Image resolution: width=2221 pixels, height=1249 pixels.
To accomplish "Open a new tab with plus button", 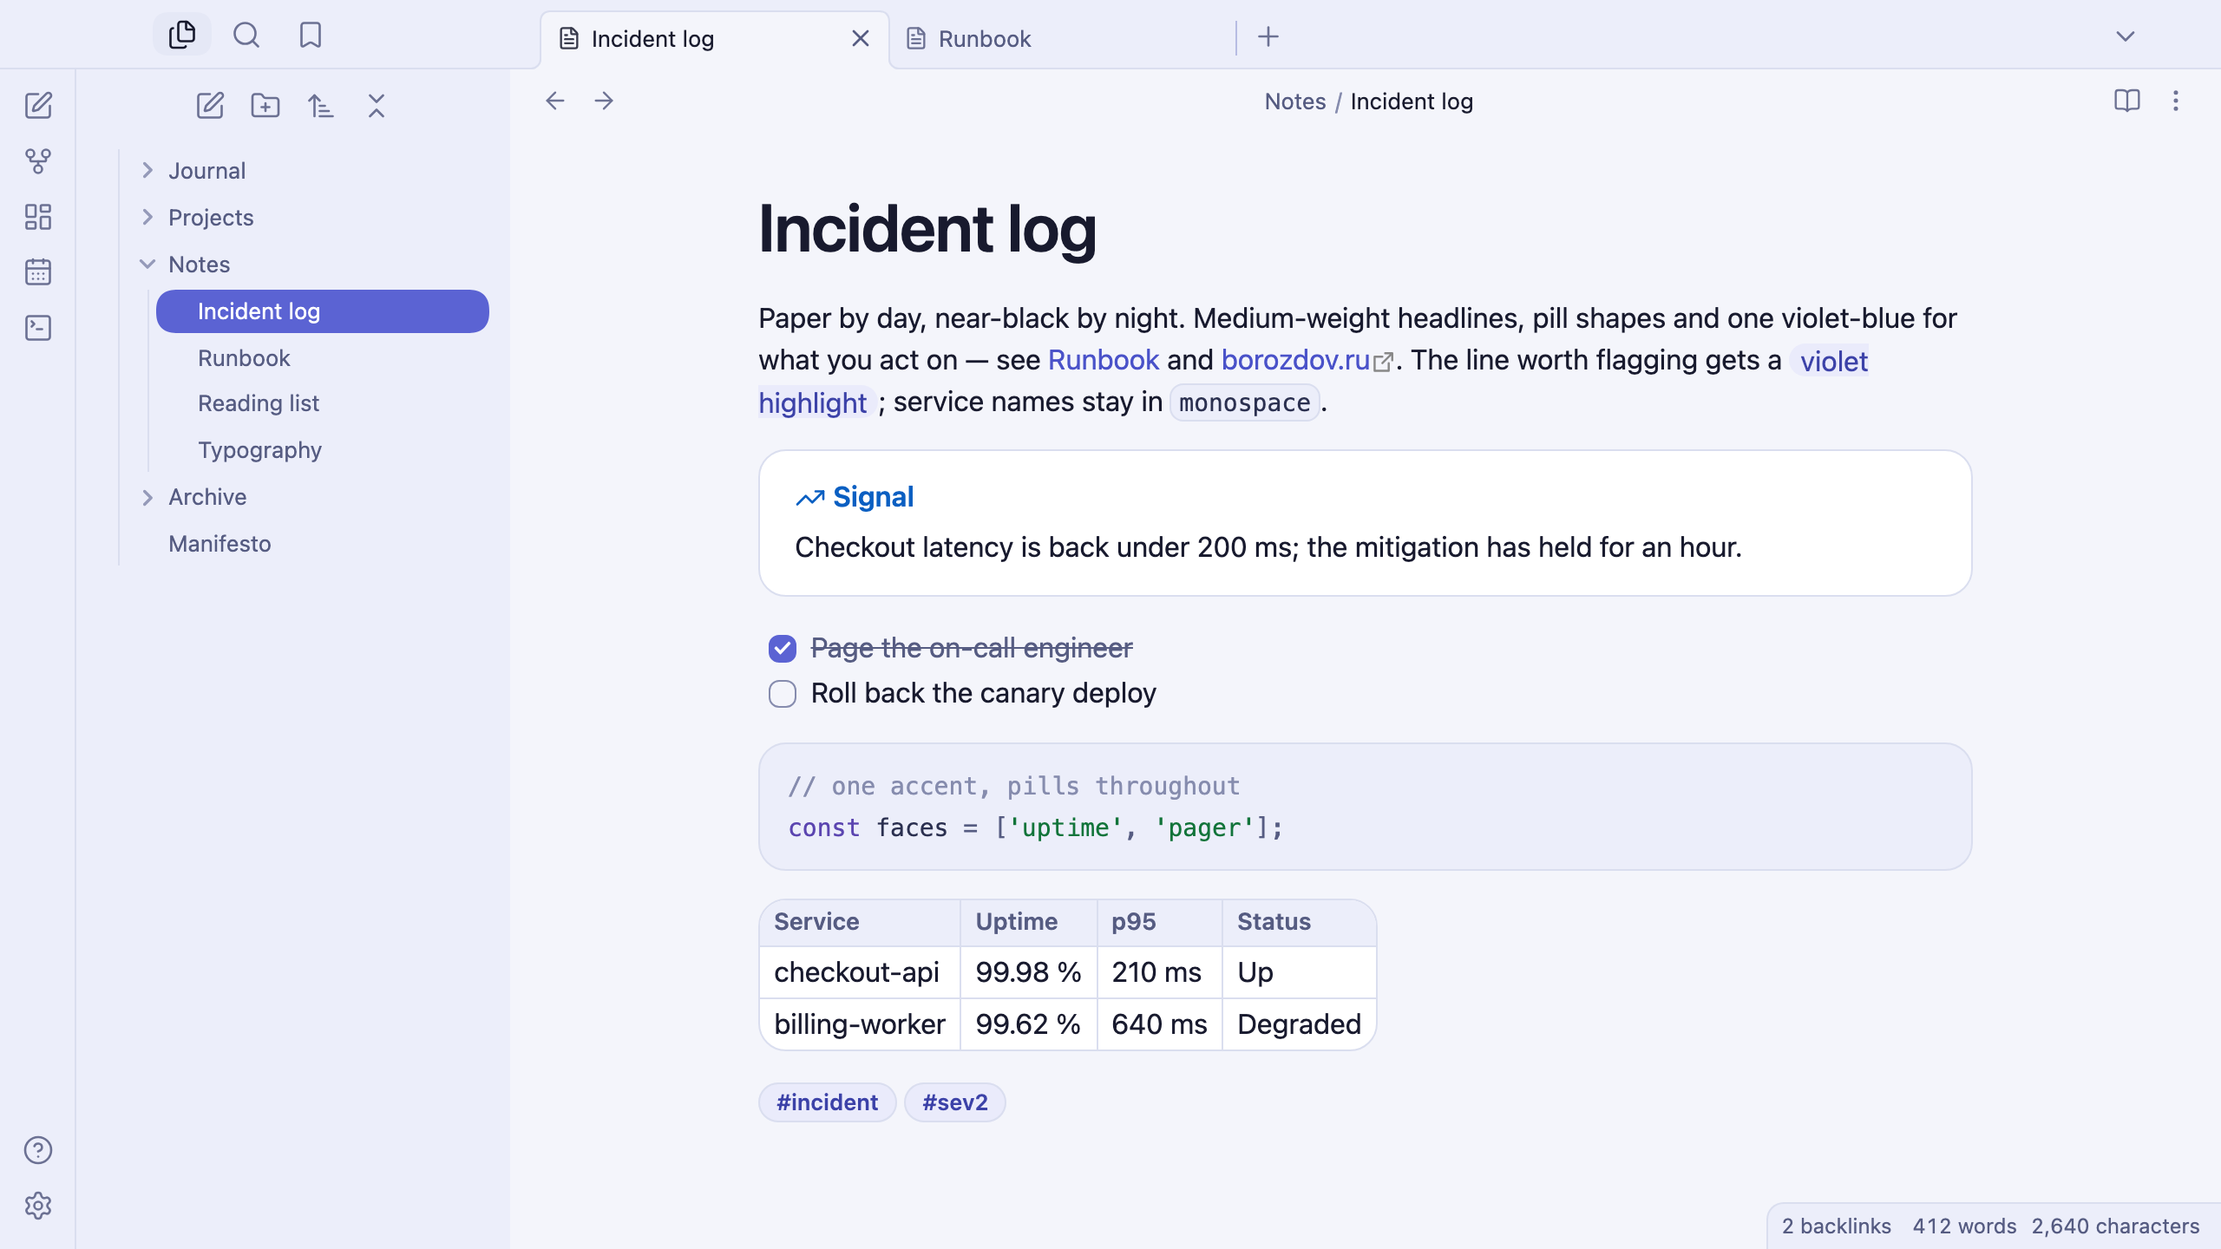I will 1268,36.
